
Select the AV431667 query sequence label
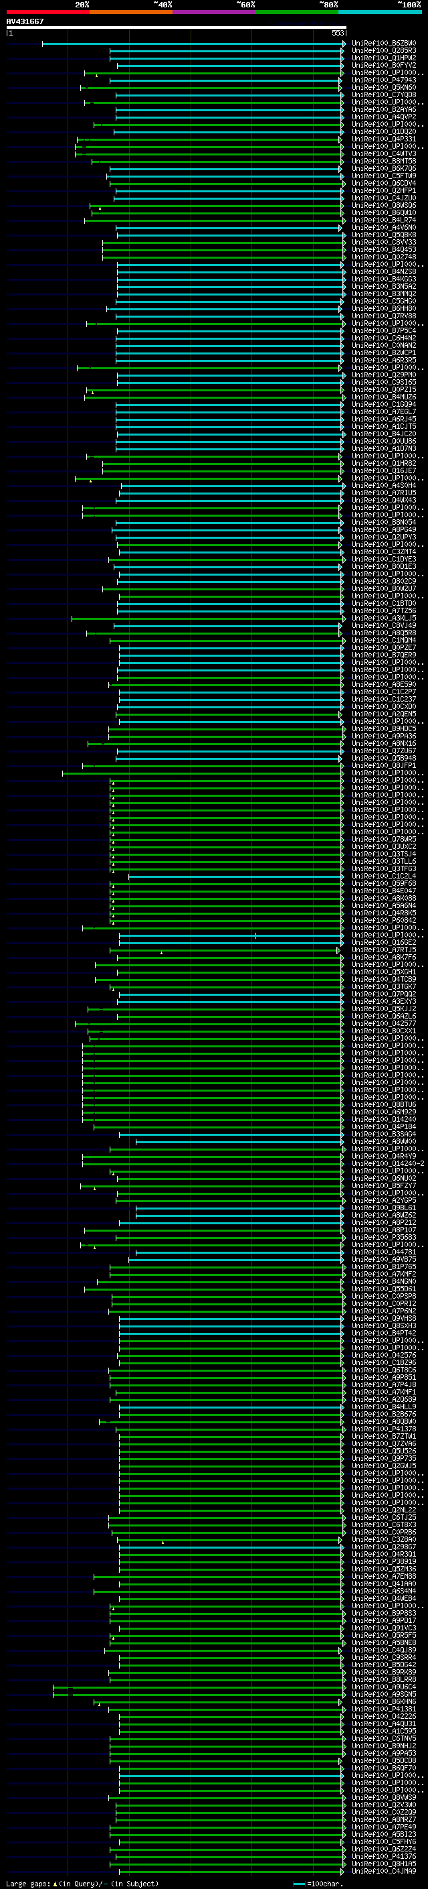[x=25, y=21]
